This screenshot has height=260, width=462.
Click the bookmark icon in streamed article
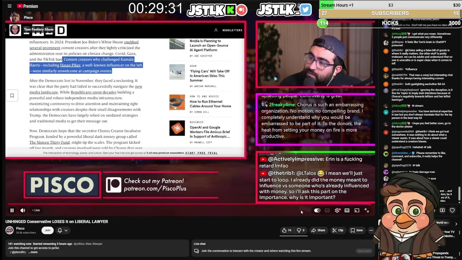point(12,95)
